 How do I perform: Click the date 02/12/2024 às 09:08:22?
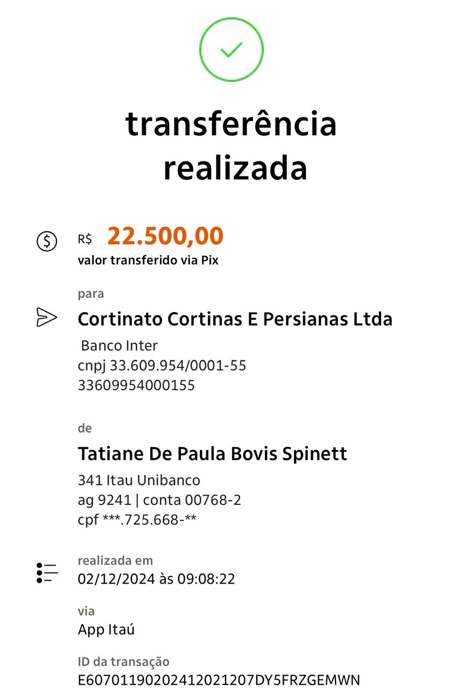(x=157, y=579)
